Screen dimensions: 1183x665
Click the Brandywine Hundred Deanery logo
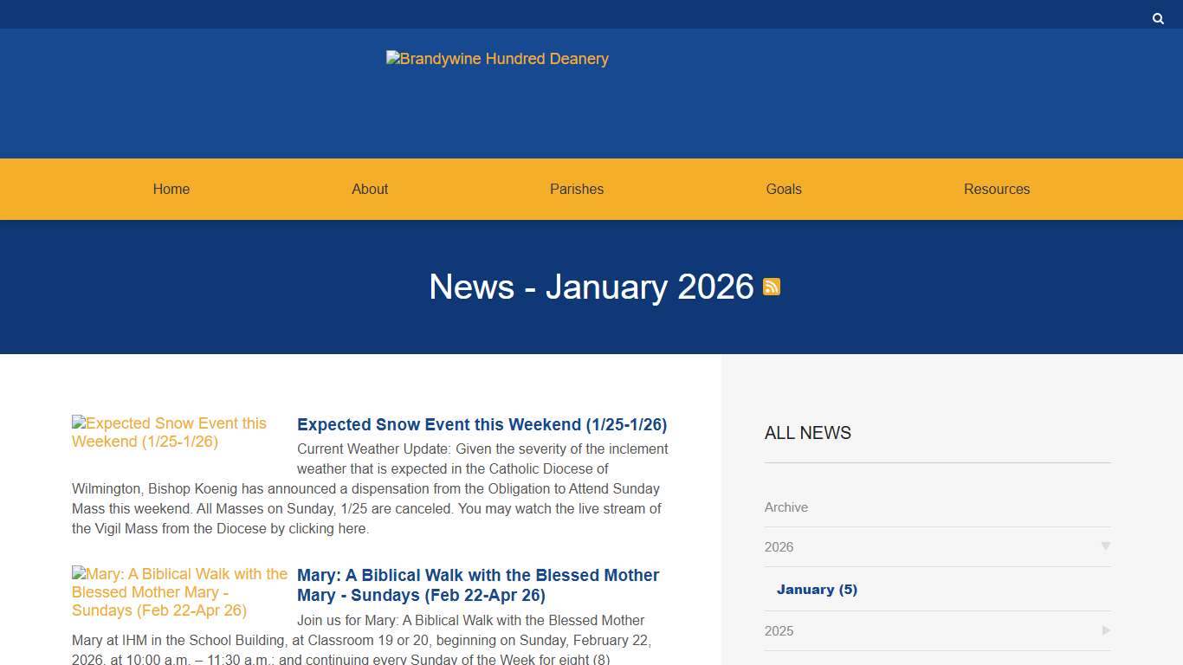point(497,59)
